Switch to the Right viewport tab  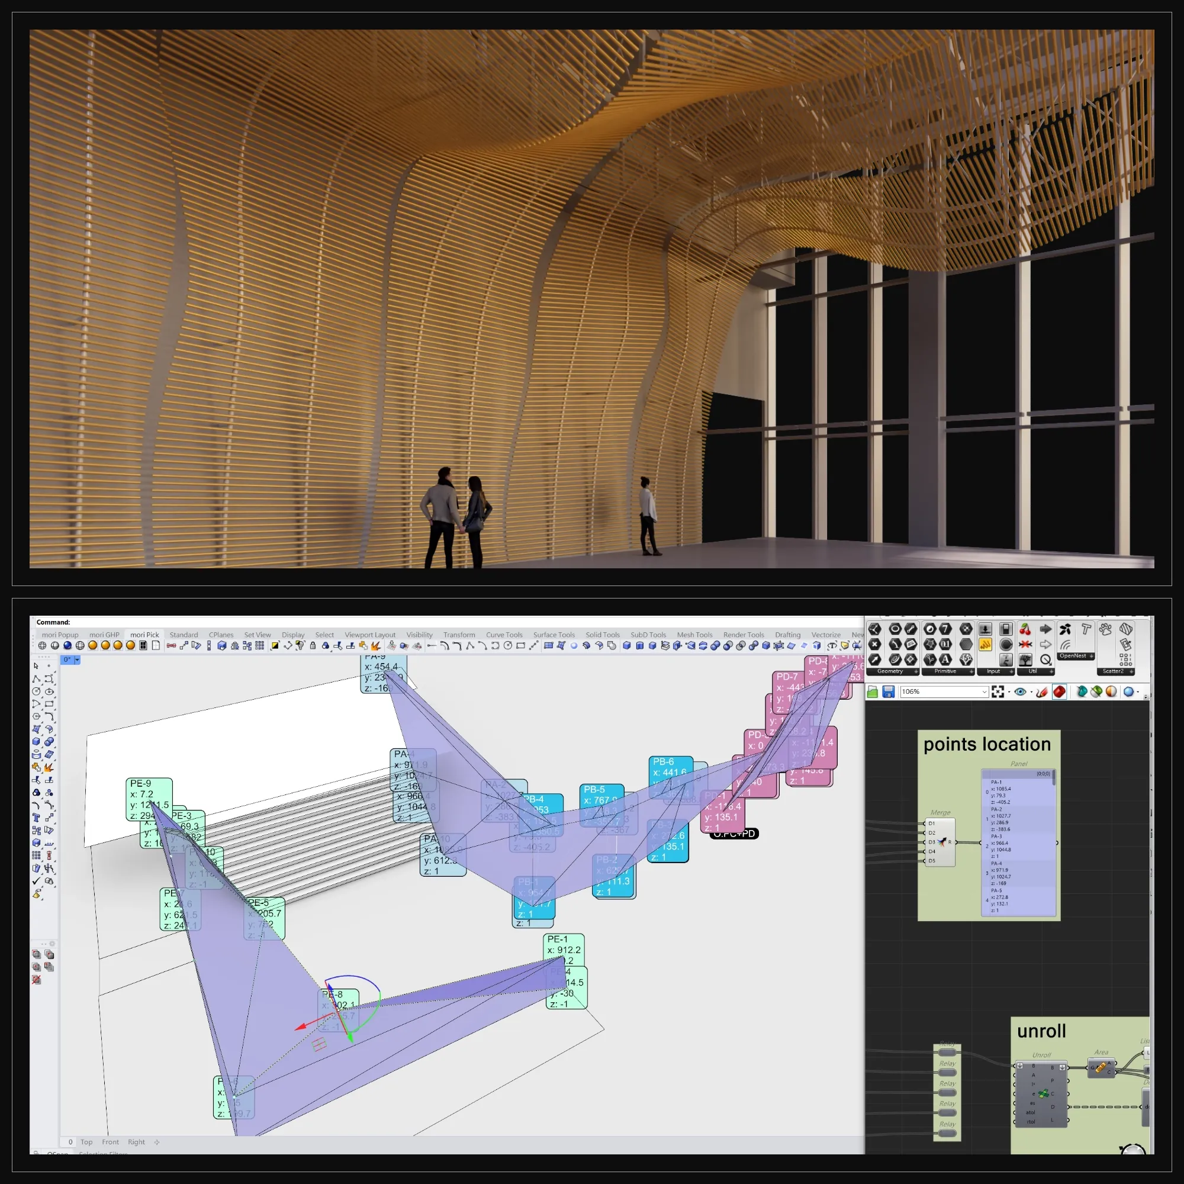(x=136, y=1142)
